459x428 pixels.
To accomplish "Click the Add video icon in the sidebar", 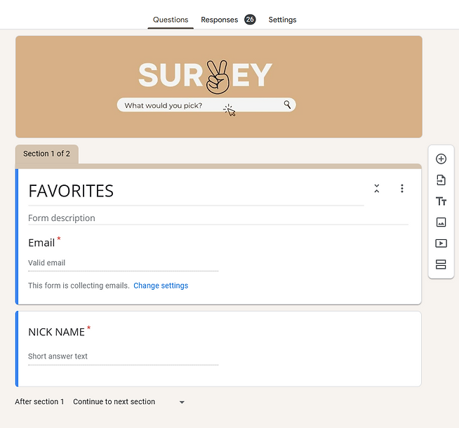I will click(x=441, y=243).
